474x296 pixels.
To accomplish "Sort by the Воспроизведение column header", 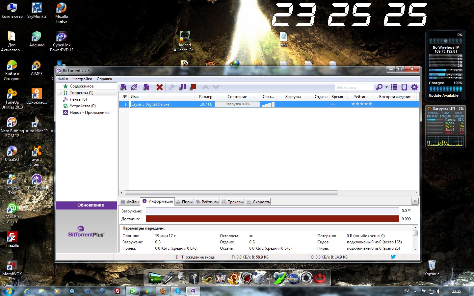I will tap(395, 97).
